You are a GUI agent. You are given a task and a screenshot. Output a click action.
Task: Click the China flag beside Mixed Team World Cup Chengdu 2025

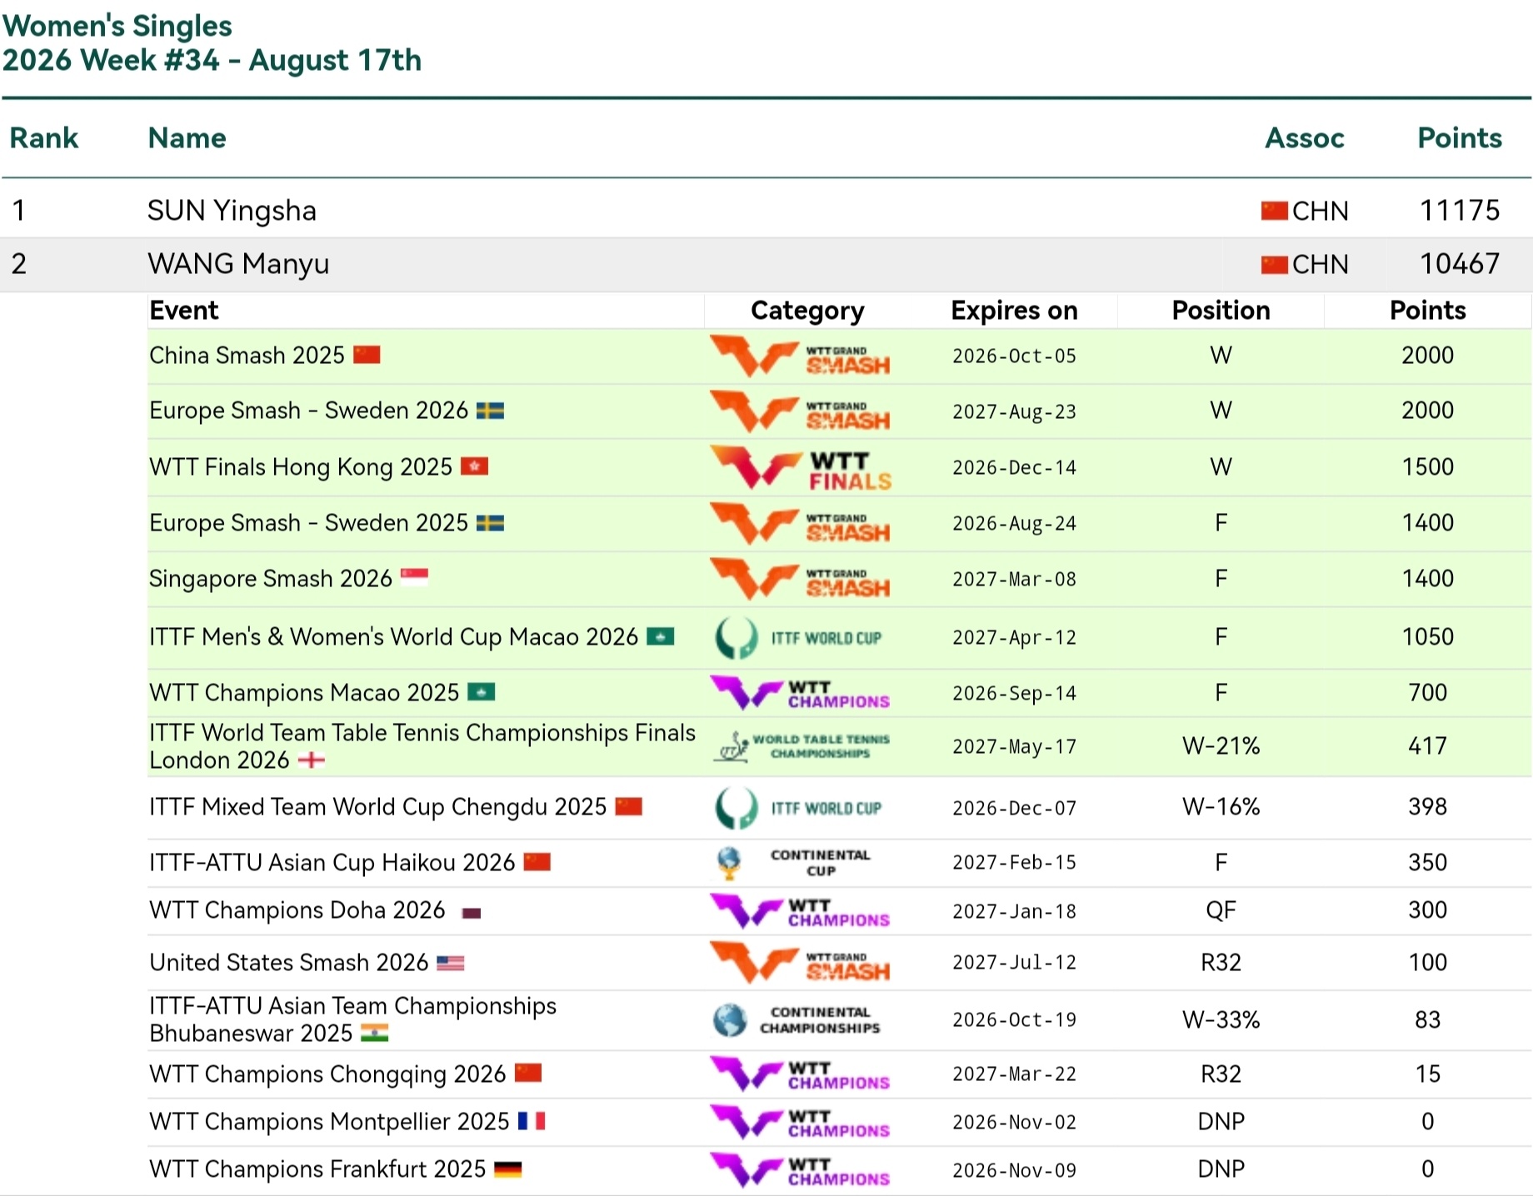pos(629,806)
